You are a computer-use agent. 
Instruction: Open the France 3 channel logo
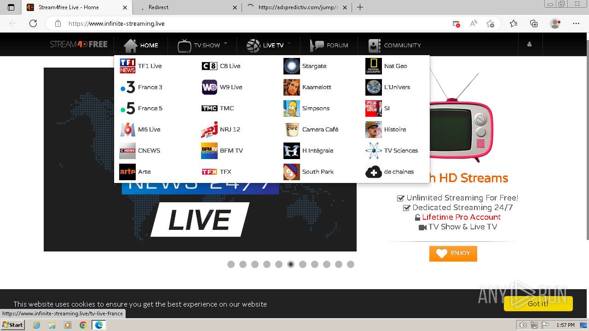tap(127, 87)
